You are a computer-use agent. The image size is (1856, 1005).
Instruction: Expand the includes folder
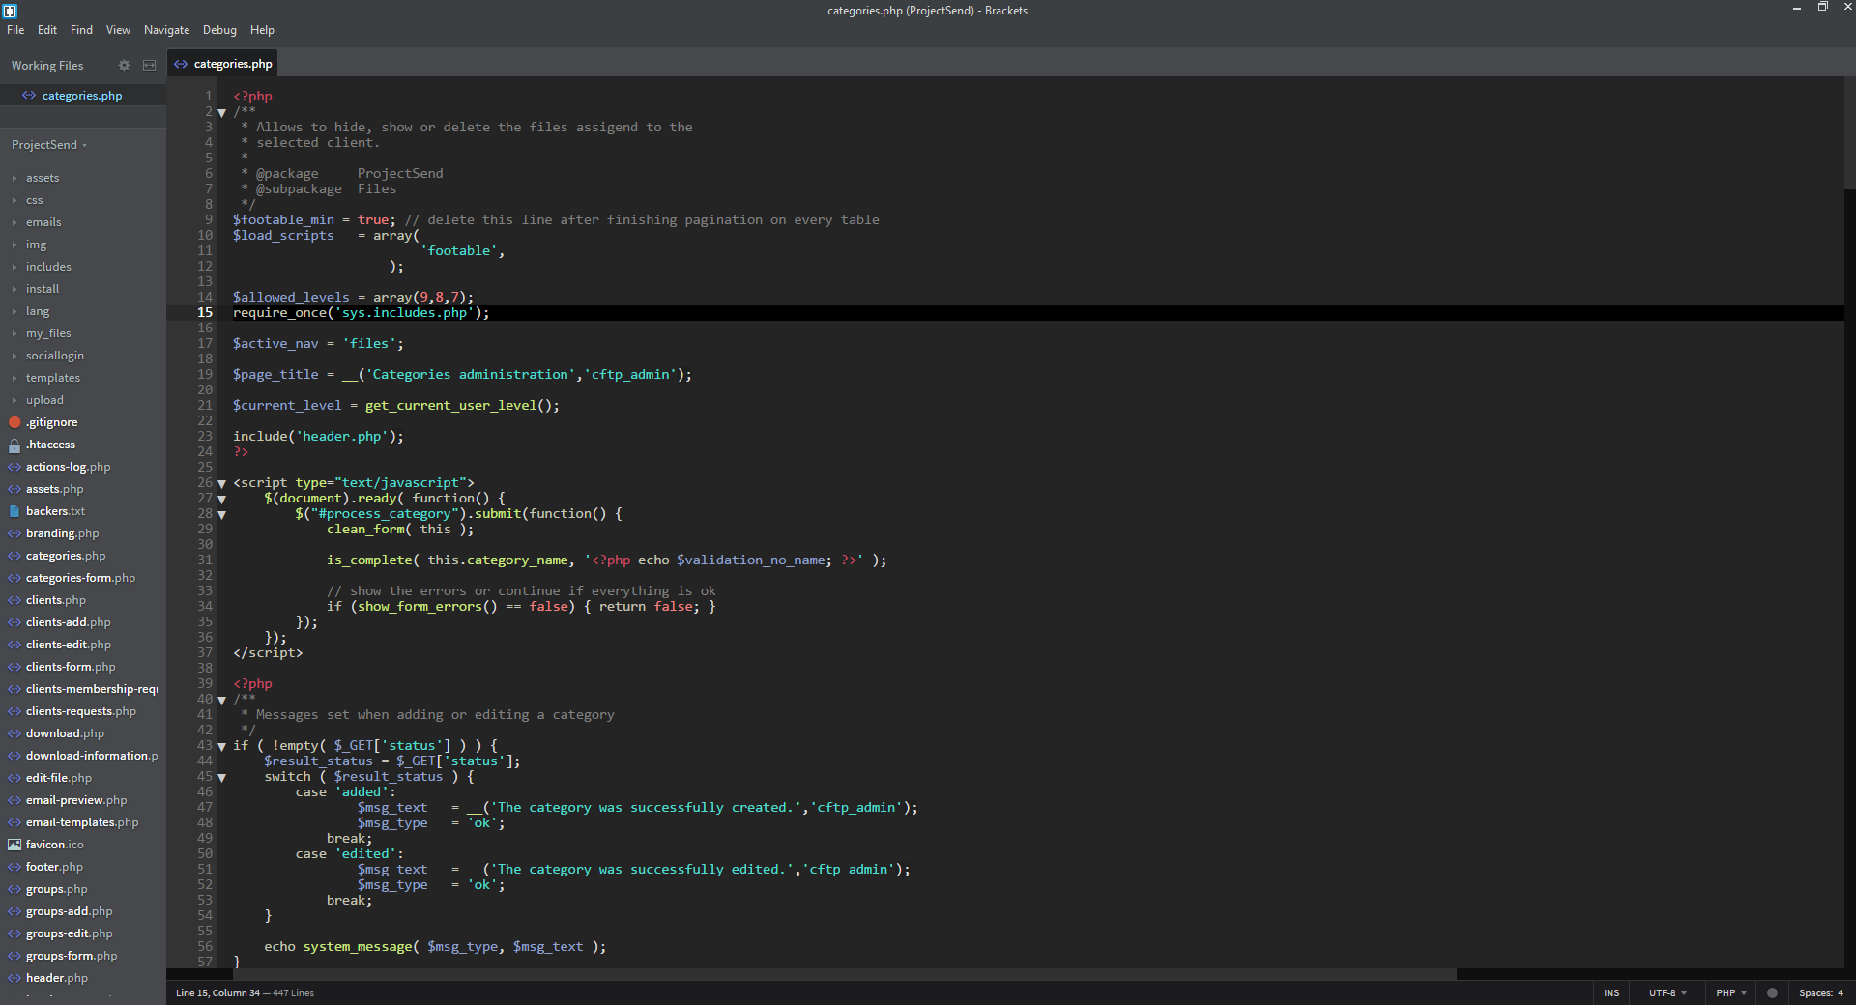coord(14,267)
